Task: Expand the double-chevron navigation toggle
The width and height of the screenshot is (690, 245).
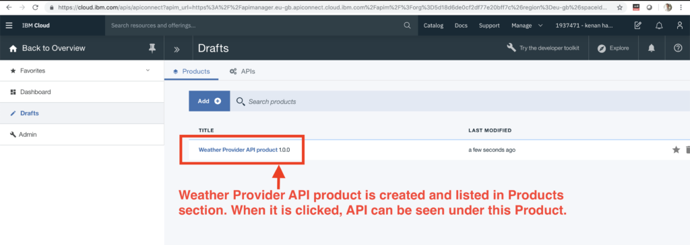Action: pyautogui.click(x=177, y=49)
